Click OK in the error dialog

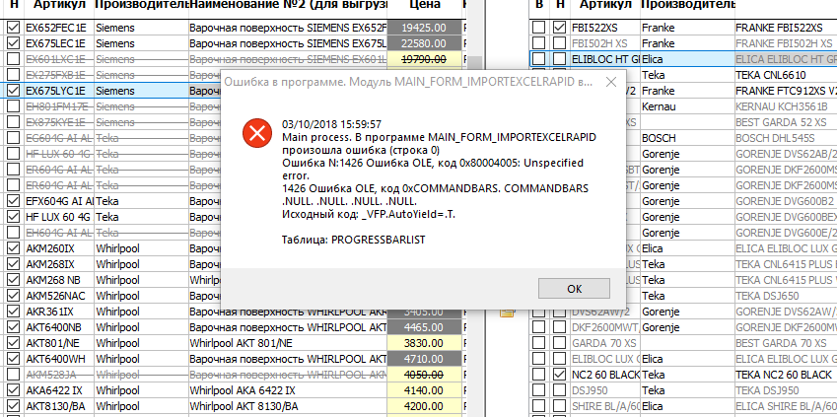(x=574, y=289)
